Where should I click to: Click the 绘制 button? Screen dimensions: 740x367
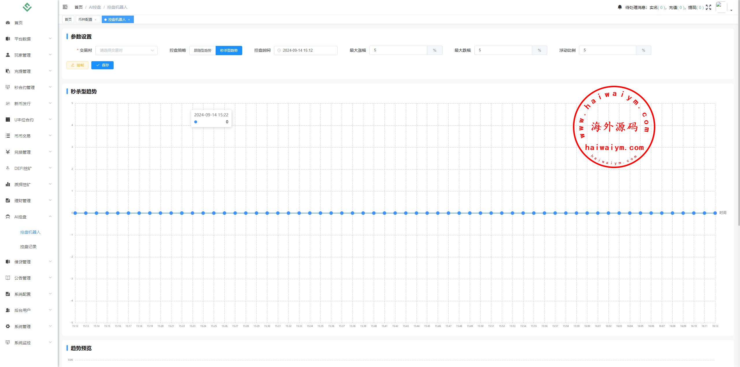pos(77,65)
